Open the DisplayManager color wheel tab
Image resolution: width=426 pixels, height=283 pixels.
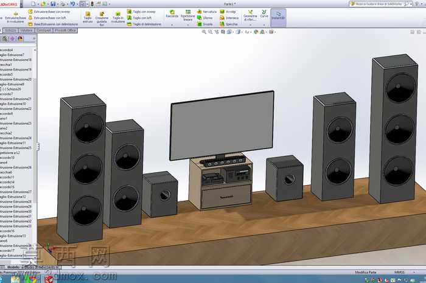click(20, 39)
